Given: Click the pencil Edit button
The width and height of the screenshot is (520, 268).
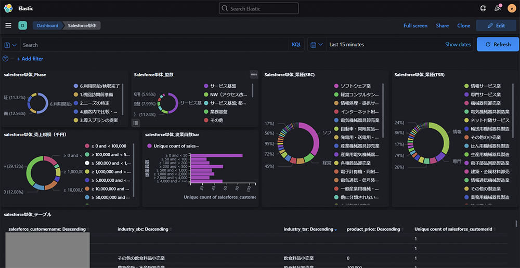Looking at the screenshot, I should coord(496,25).
